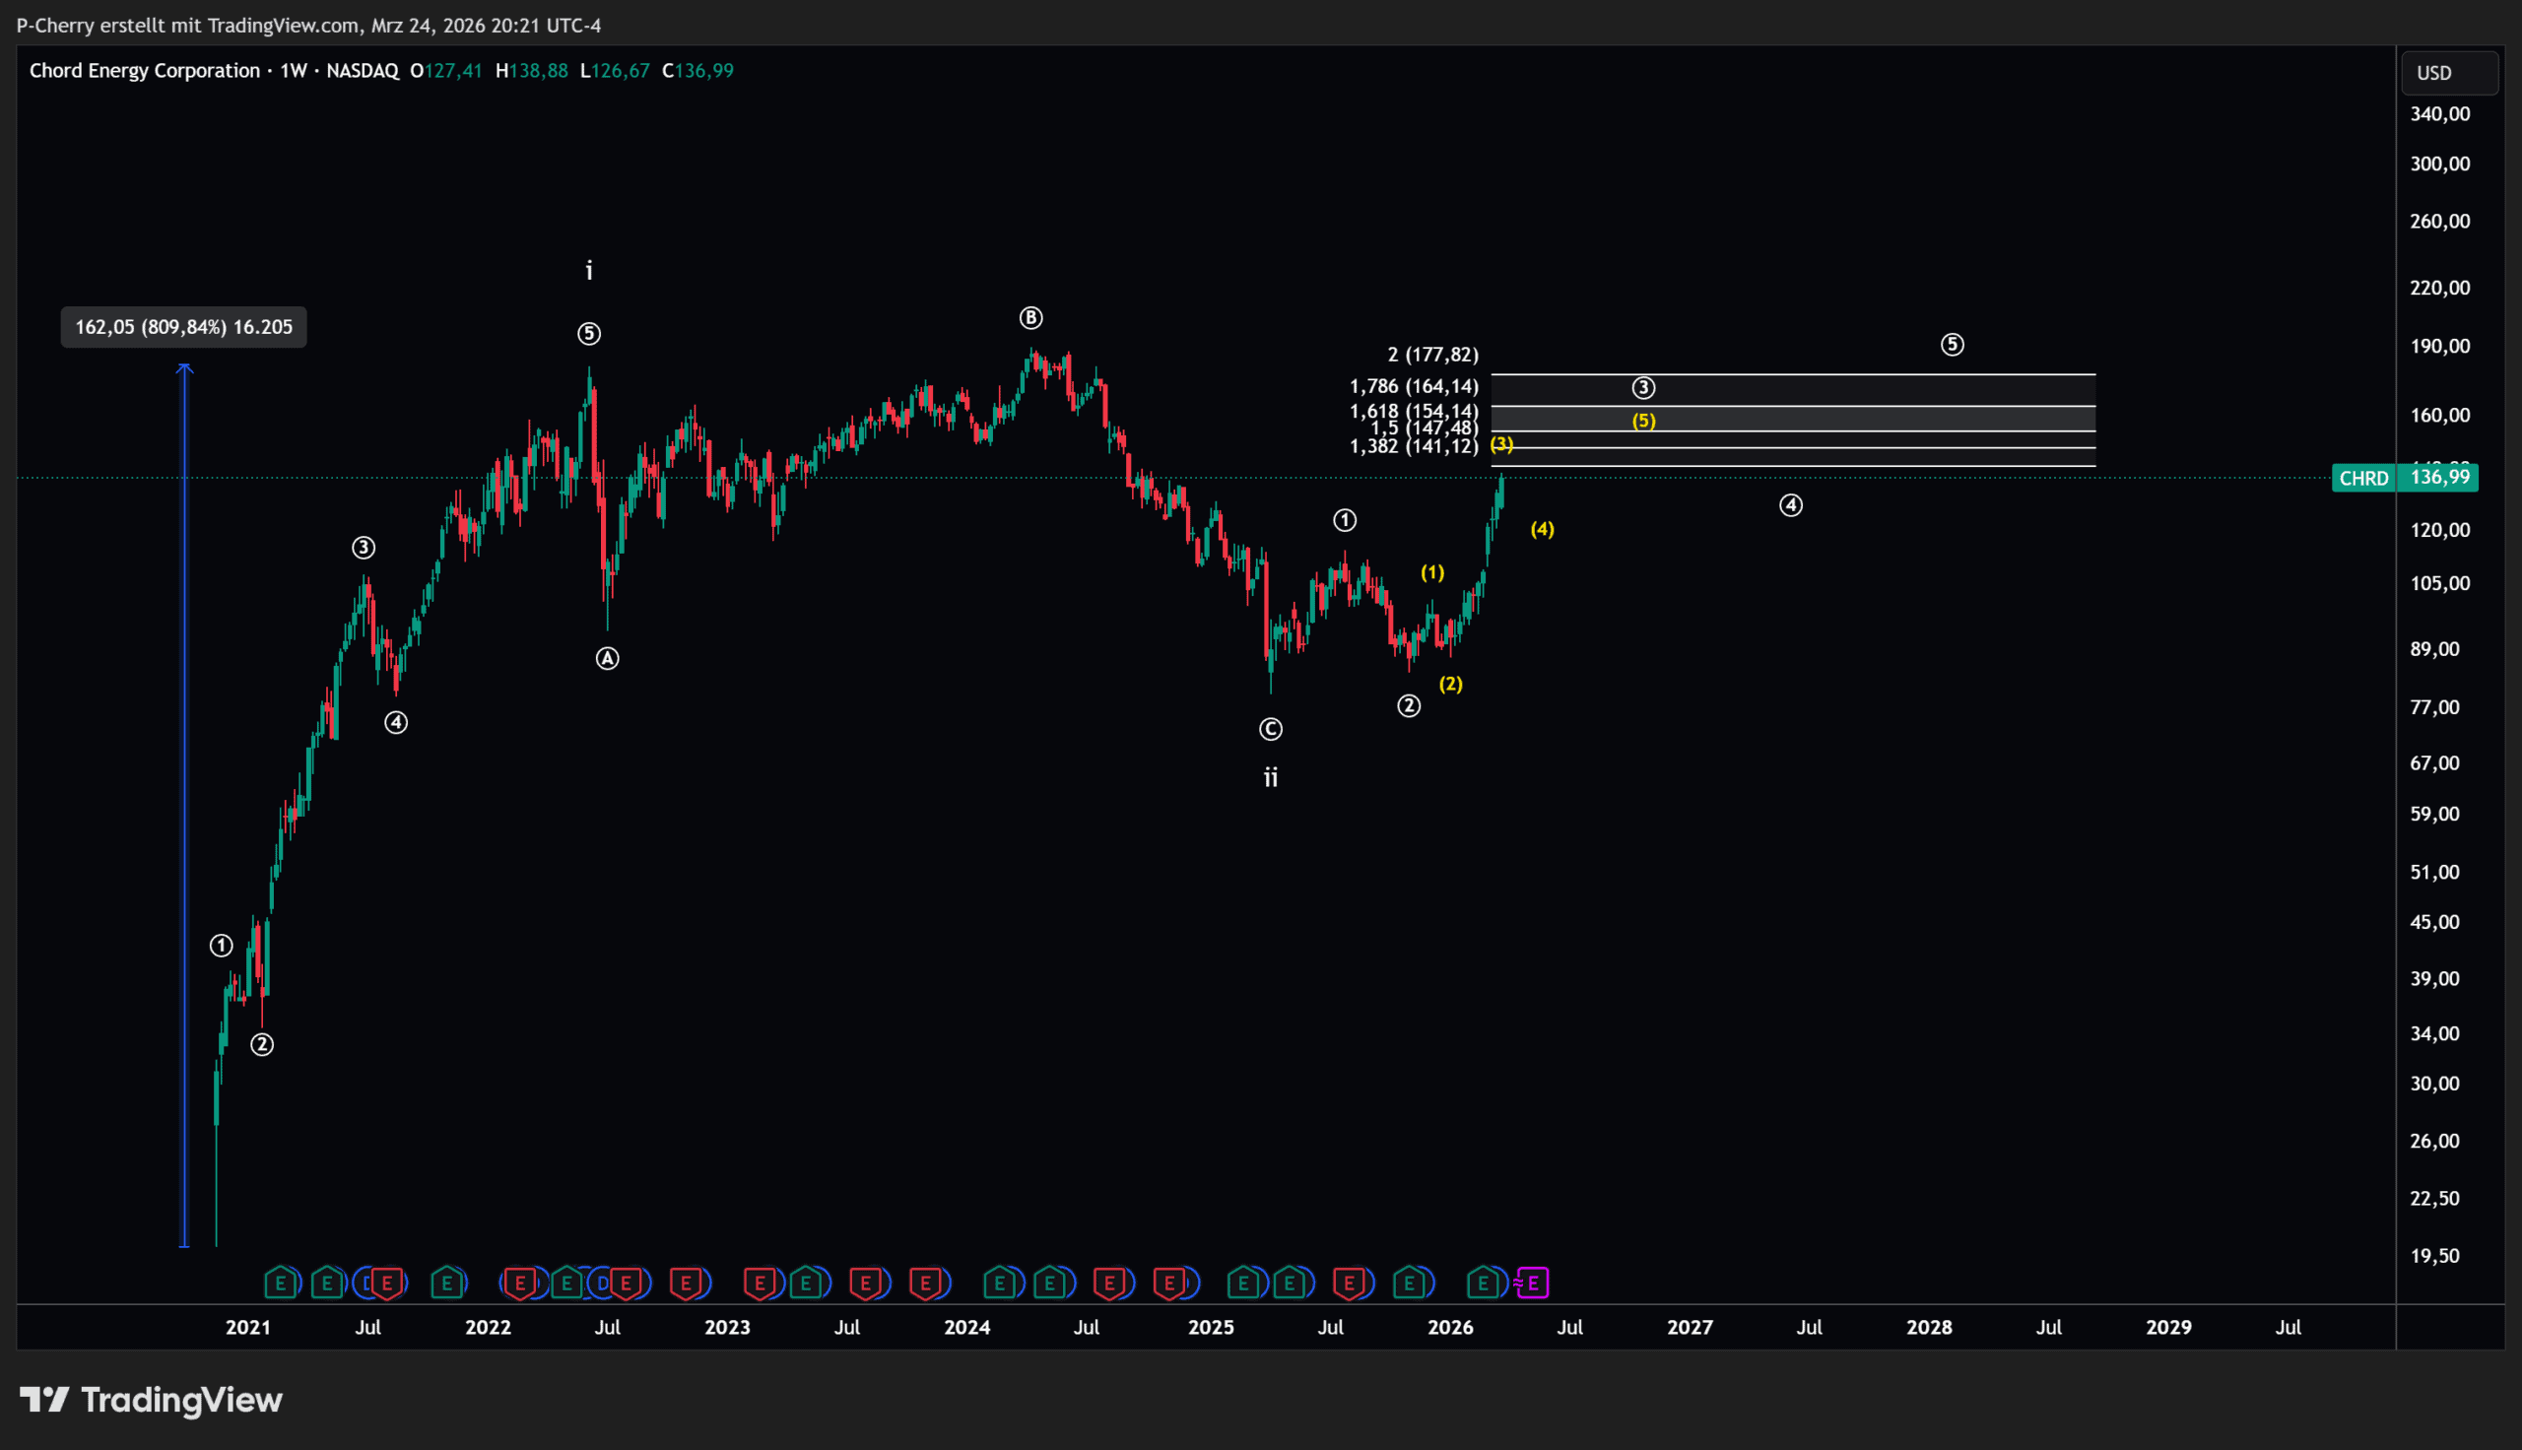Click the Chord Energy Corporation symbol title
The height and width of the screenshot is (1450, 2522).
pos(145,71)
